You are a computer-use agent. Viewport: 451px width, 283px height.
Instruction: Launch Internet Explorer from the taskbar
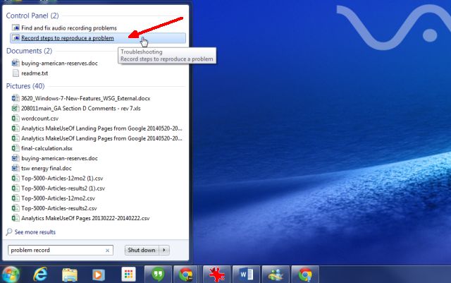(x=40, y=274)
